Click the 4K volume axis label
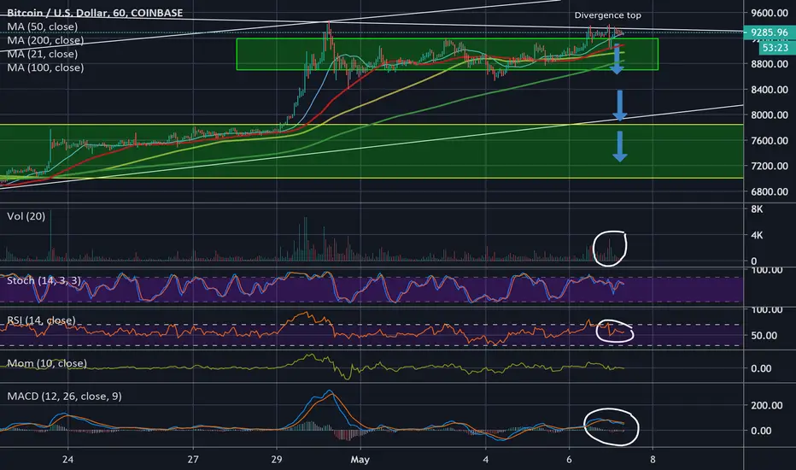Image resolution: width=796 pixels, height=470 pixels. pos(757,235)
